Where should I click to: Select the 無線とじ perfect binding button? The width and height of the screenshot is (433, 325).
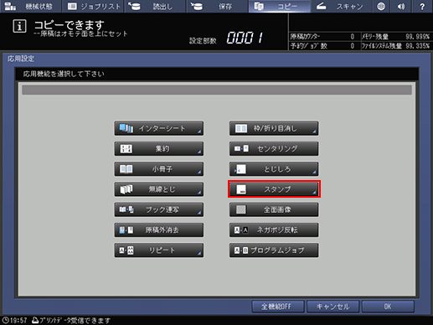coord(158,189)
